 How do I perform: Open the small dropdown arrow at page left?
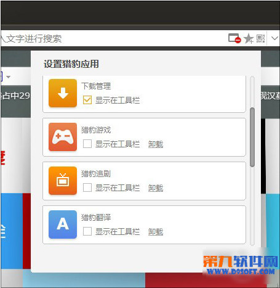(9, 77)
